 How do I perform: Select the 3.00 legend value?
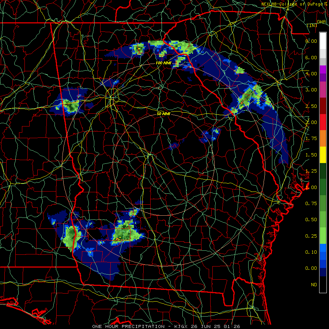click(311, 90)
